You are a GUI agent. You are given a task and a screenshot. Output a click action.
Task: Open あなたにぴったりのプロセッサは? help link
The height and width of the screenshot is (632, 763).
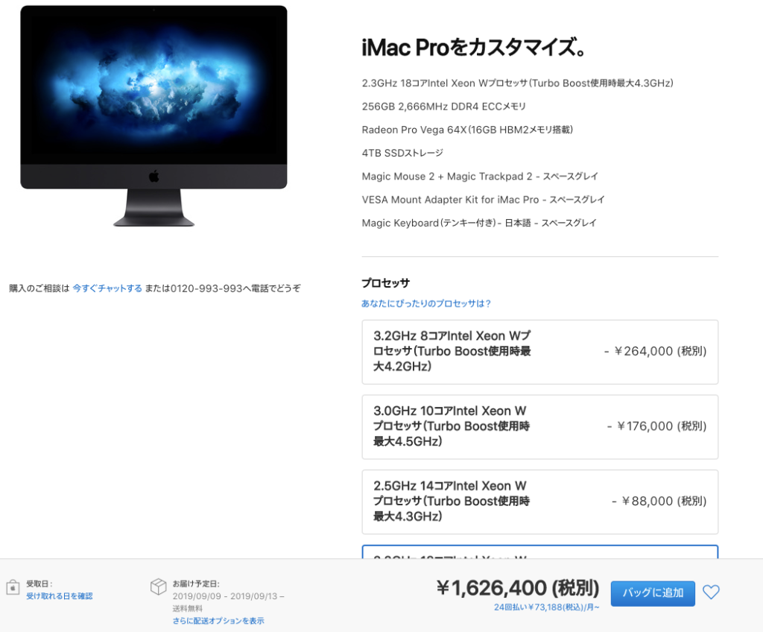[x=425, y=303]
